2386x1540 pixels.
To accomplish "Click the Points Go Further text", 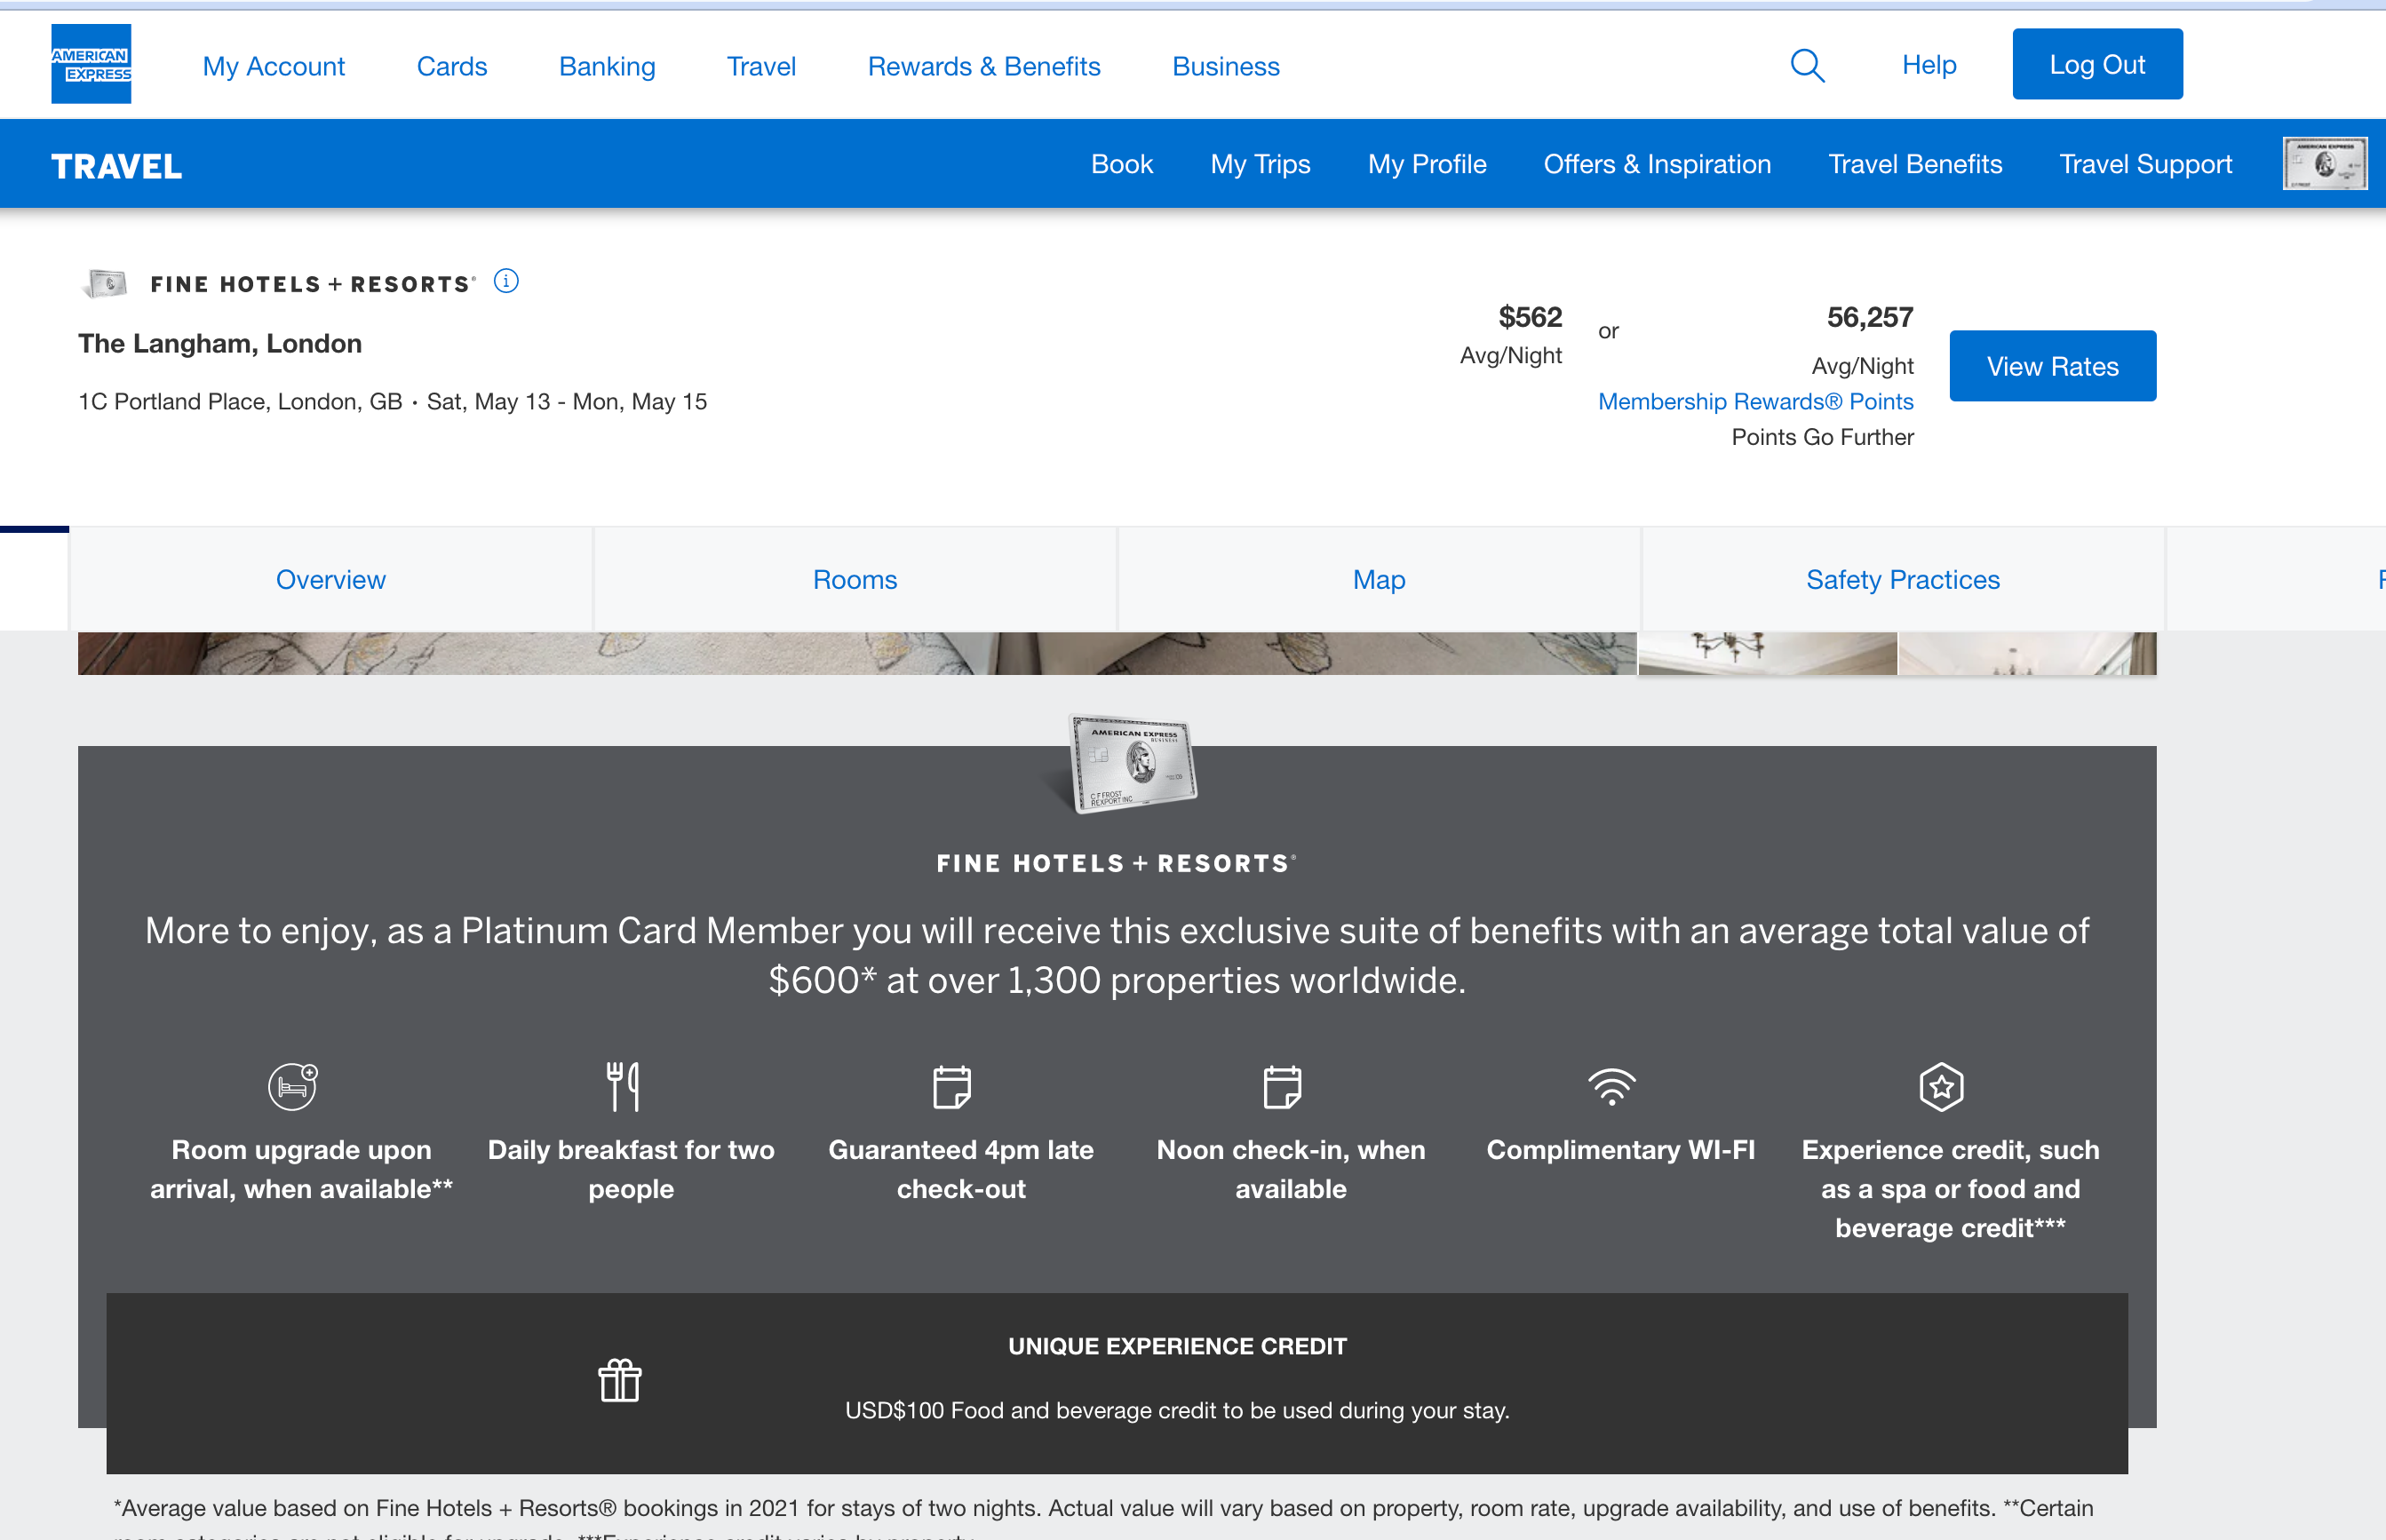I will tap(1823, 437).
